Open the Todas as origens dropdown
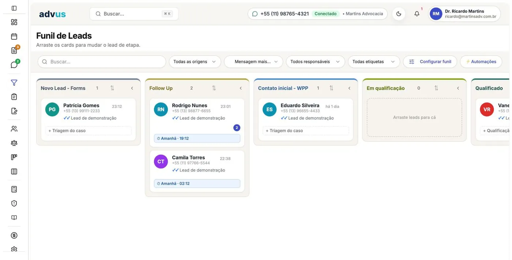This screenshot has width=512, height=260. [195, 62]
